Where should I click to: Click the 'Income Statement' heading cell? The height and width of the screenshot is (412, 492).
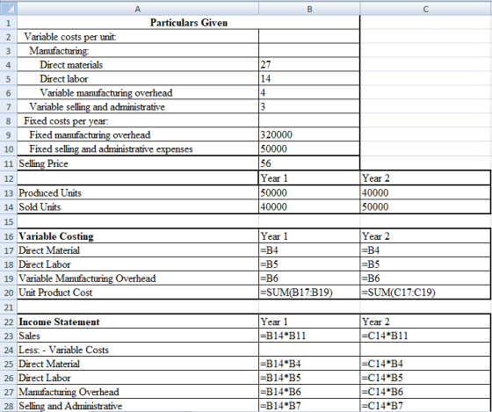[x=138, y=322]
